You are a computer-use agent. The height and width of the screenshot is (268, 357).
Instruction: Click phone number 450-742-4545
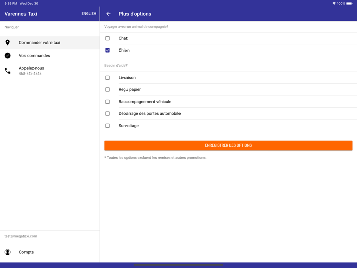tap(30, 74)
